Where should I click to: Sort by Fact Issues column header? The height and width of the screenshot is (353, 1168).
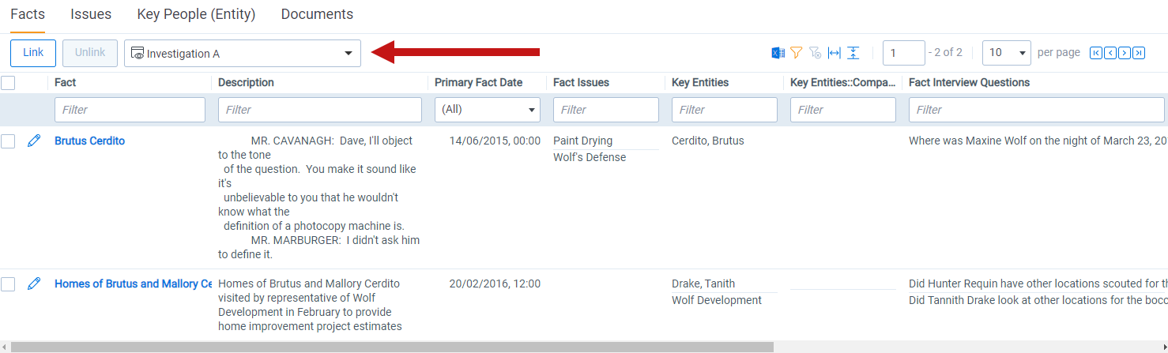point(581,82)
